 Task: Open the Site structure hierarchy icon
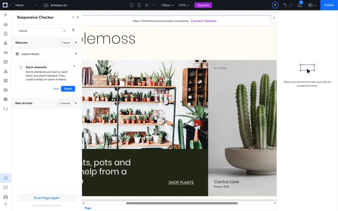pos(6,43)
